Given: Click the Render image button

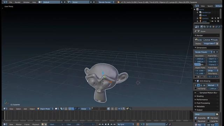Looking at the screenshot, I should coord(198,40).
